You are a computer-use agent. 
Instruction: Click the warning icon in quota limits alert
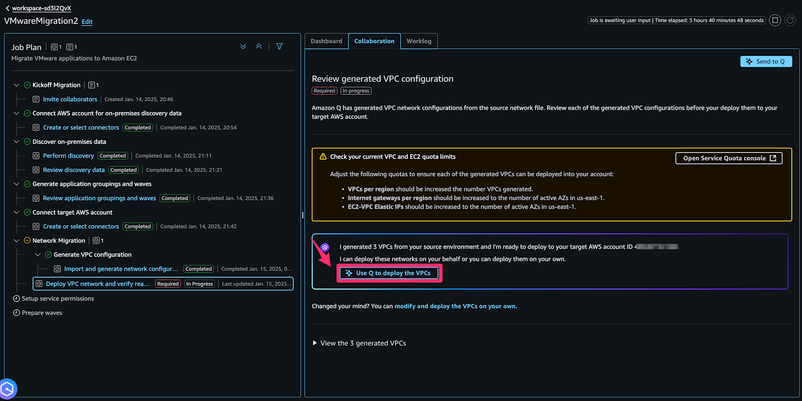point(323,157)
